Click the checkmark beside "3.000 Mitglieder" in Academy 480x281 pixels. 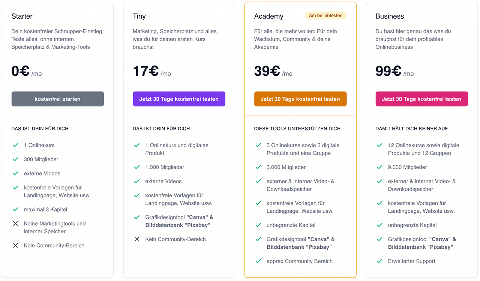[258, 167]
